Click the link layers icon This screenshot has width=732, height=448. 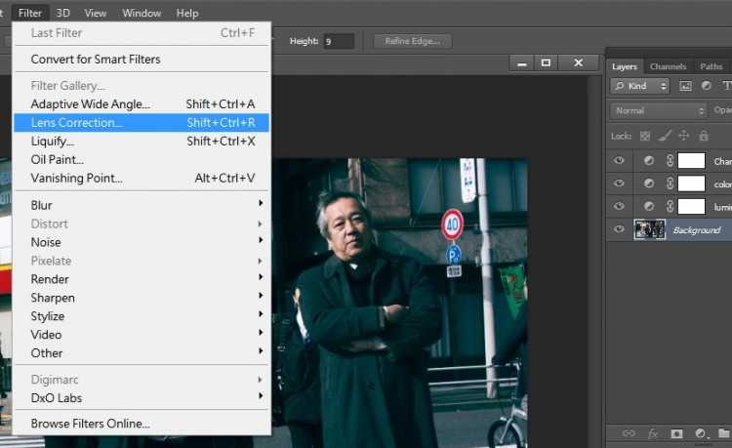[x=626, y=432]
